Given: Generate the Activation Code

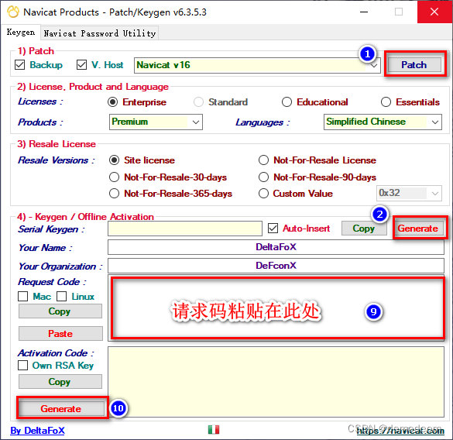Looking at the screenshot, I should click(61, 408).
